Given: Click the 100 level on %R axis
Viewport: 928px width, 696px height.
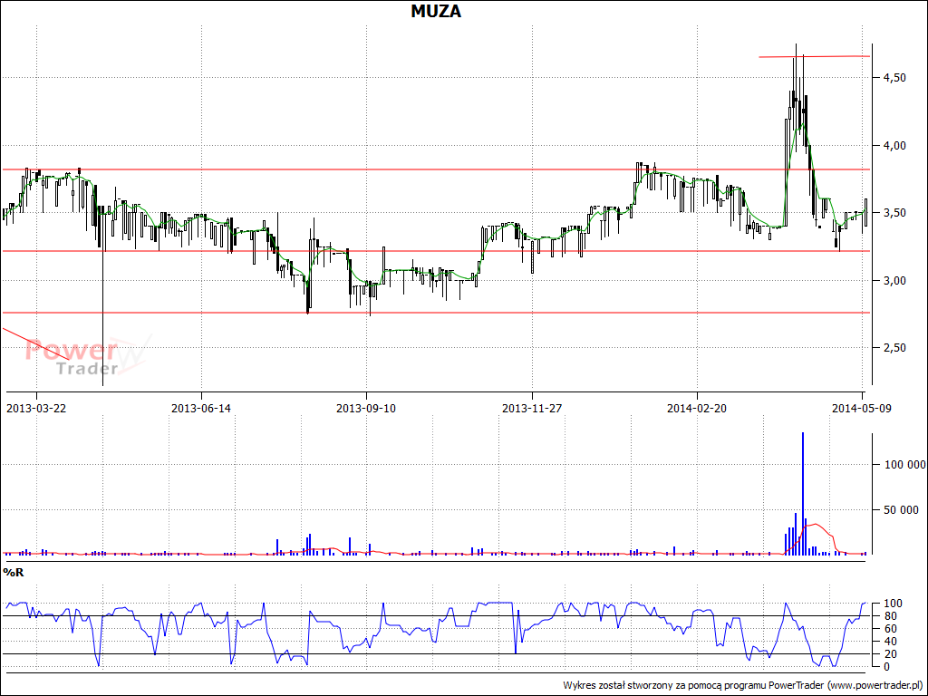Looking at the screenshot, I should (x=892, y=604).
